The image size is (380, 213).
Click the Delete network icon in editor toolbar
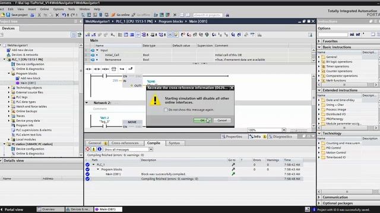point(94,35)
